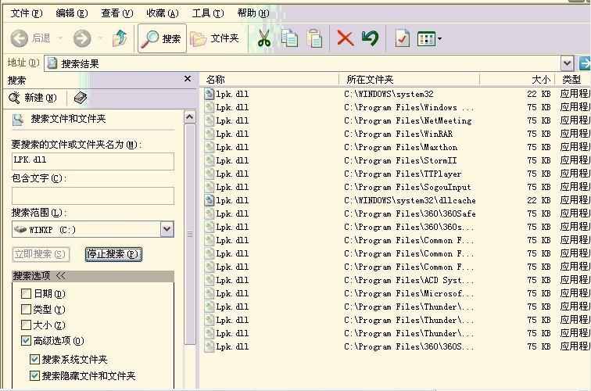This screenshot has width=591, height=391.
Task: Select lpk.dll icon in system32\dllcache
Action: click(x=210, y=200)
